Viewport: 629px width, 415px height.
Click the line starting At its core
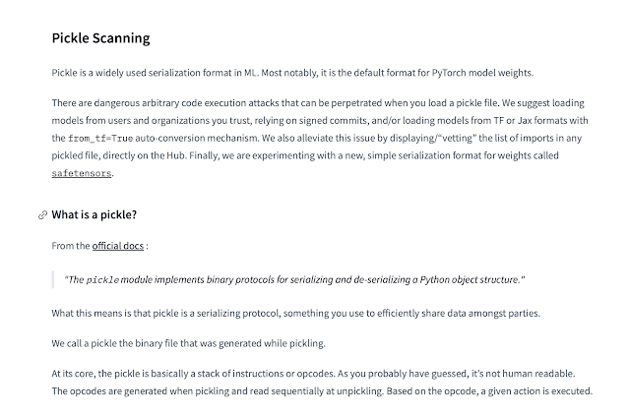click(313, 374)
